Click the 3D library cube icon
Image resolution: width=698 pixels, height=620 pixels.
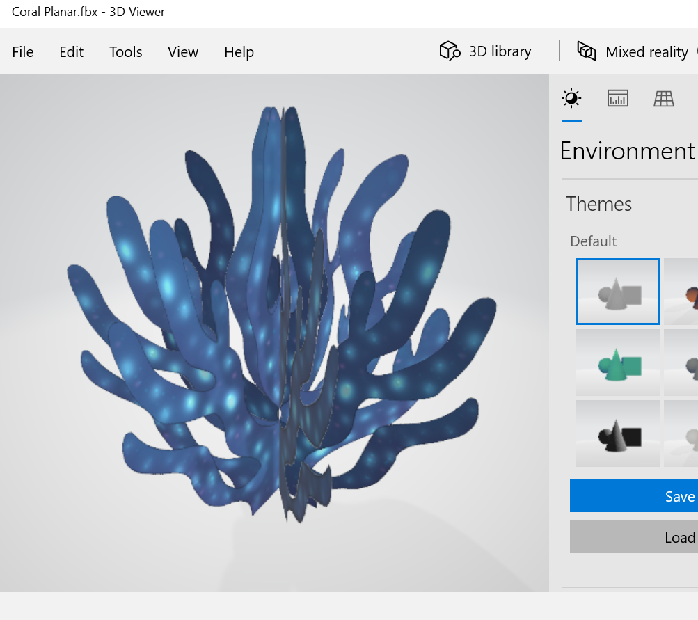pos(450,51)
